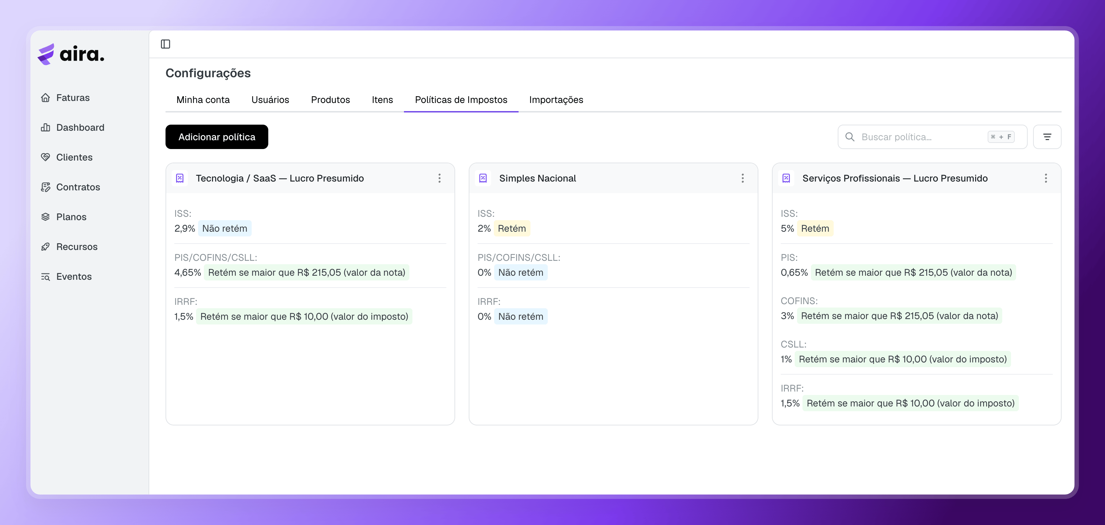This screenshot has height=525, width=1105.
Task: Click the Tecnologia / SaaS — Lucro Presumido title
Action: pyautogui.click(x=280, y=178)
